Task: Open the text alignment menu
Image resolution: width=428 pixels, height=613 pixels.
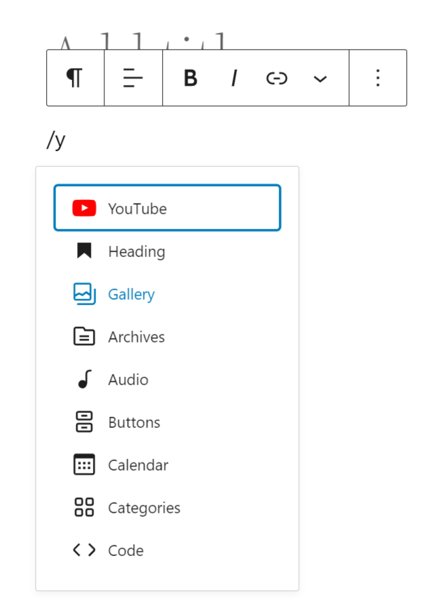Action: tap(133, 77)
